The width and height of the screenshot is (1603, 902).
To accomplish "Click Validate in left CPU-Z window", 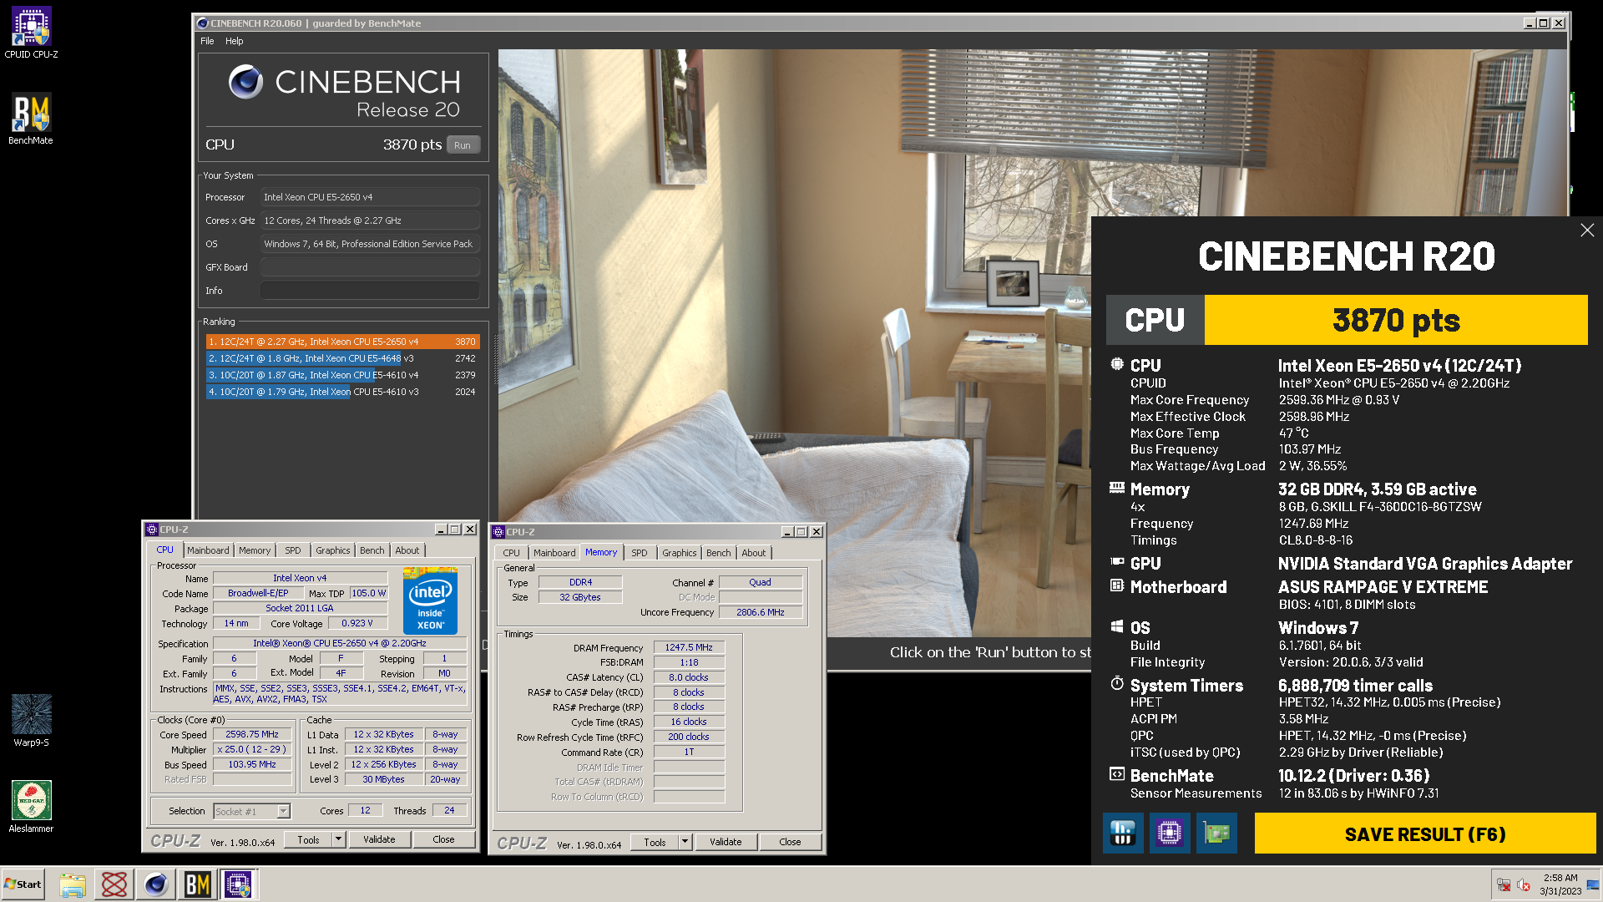I will tap(380, 839).
